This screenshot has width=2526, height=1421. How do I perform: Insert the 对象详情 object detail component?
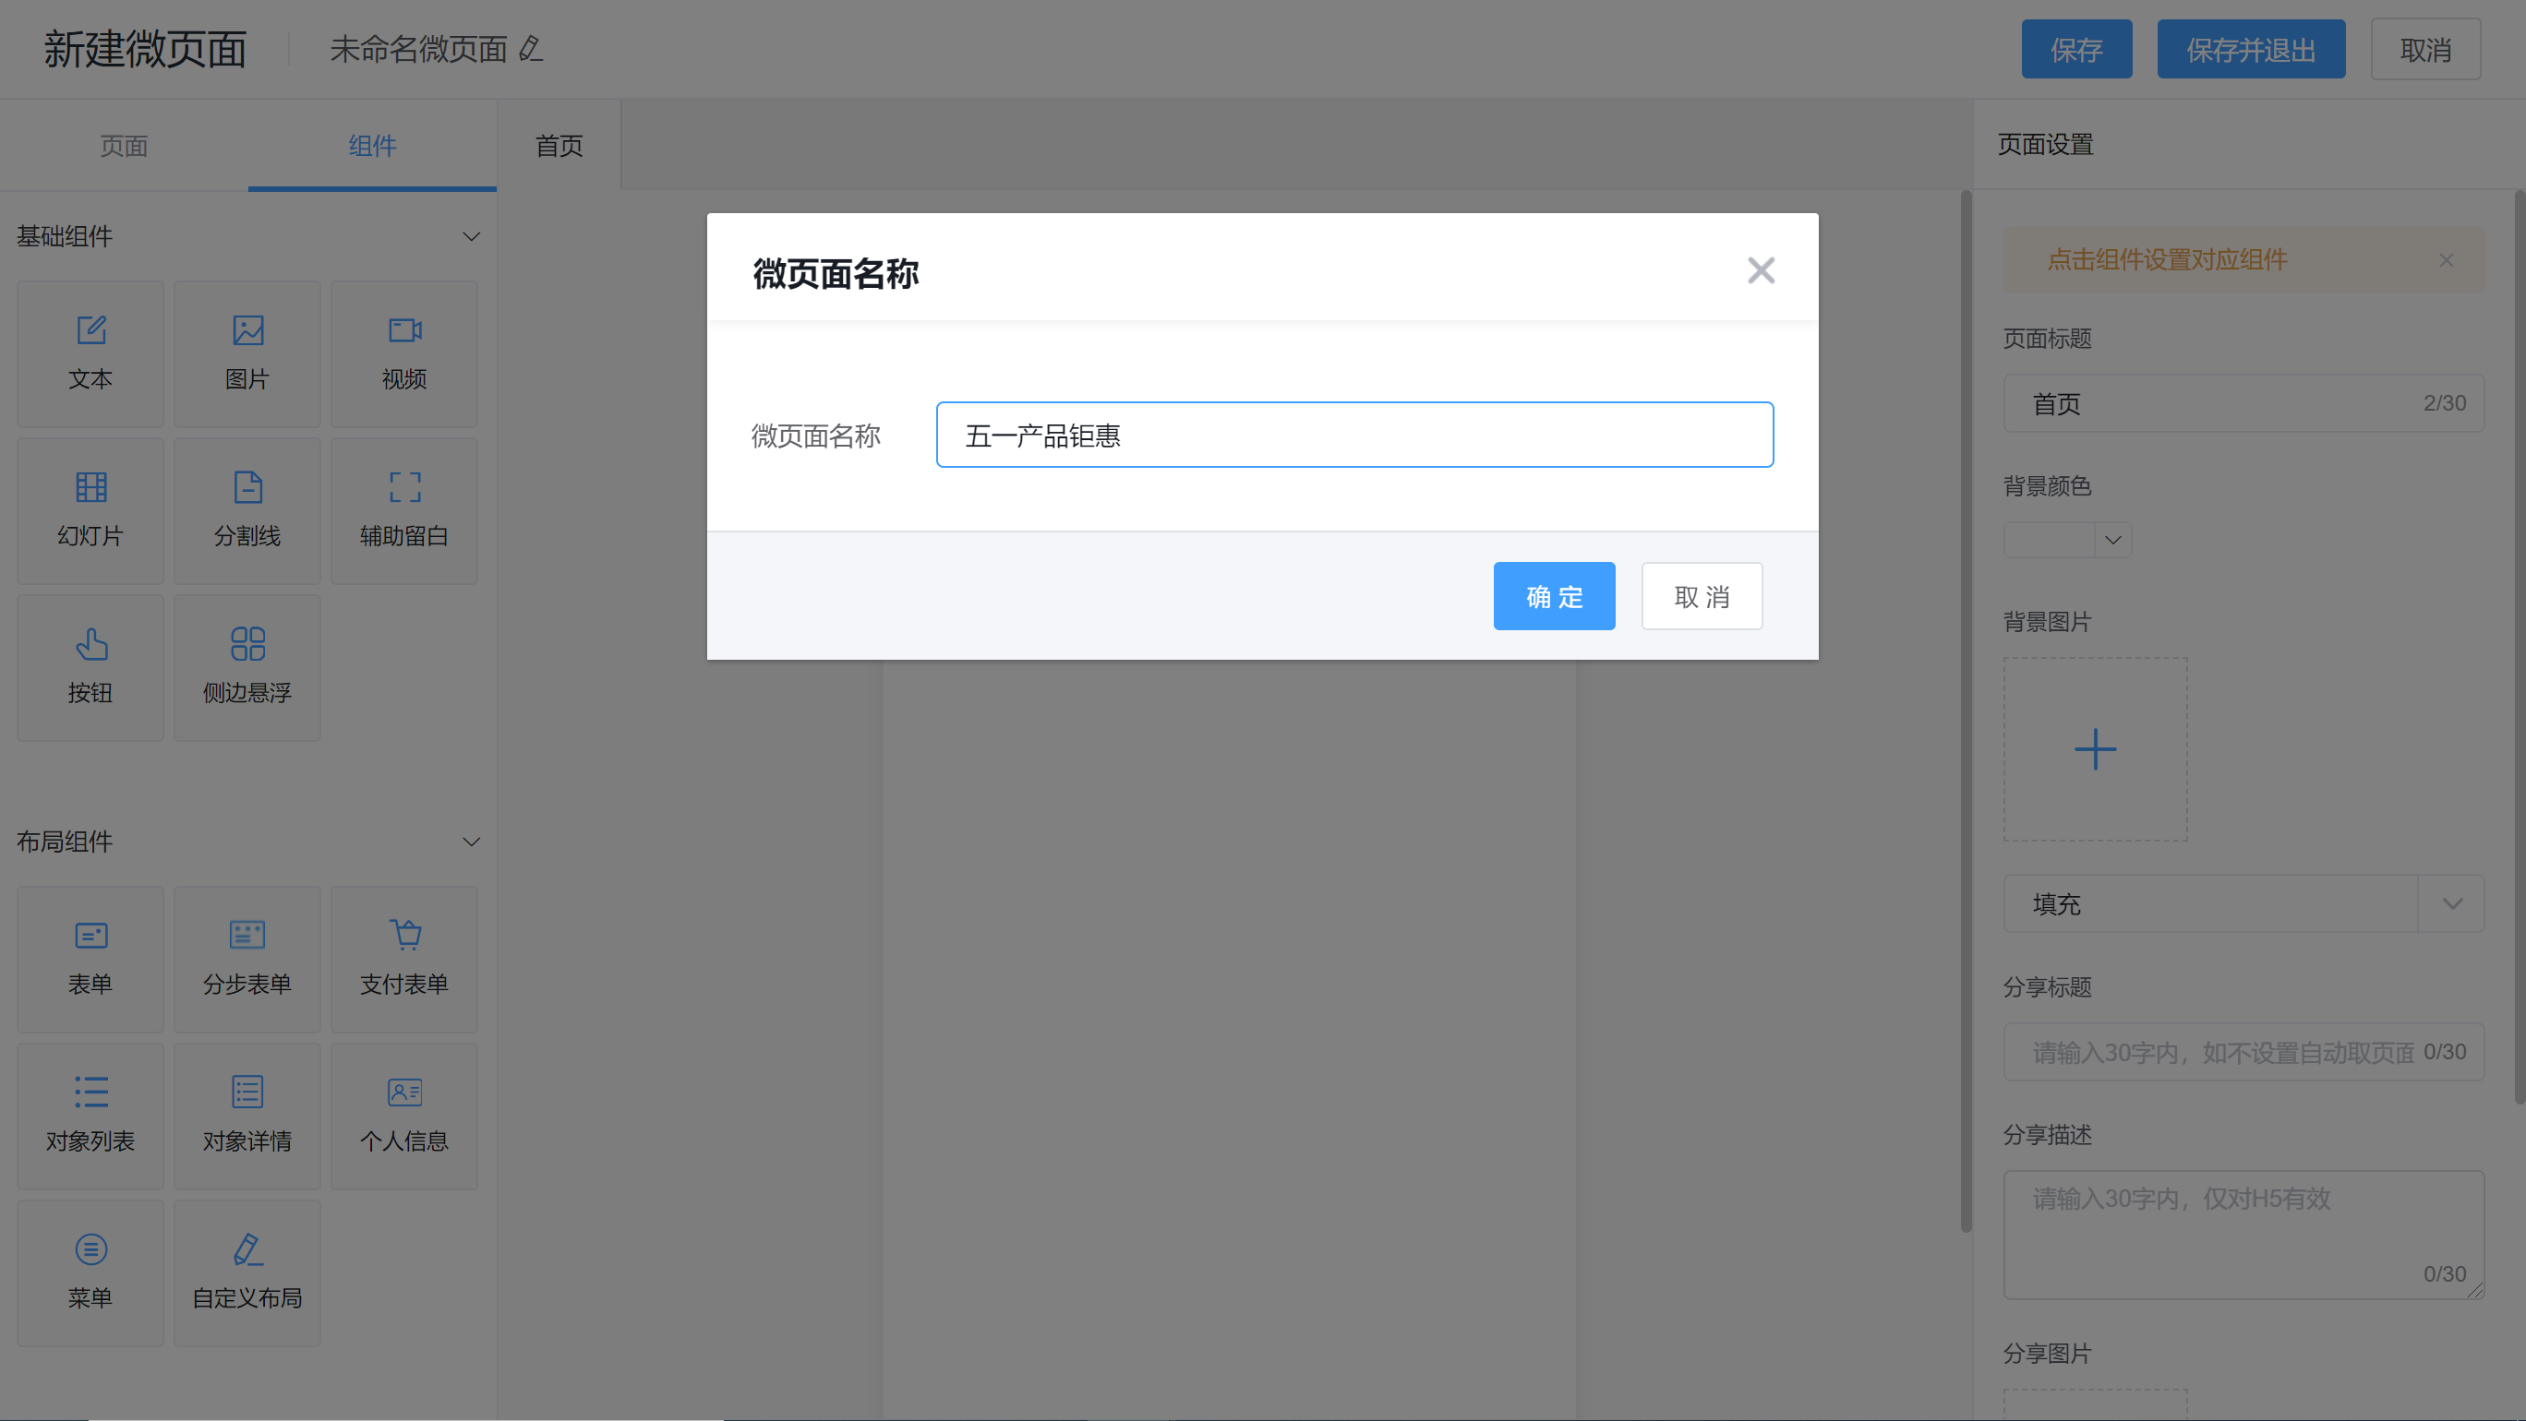coord(247,1116)
